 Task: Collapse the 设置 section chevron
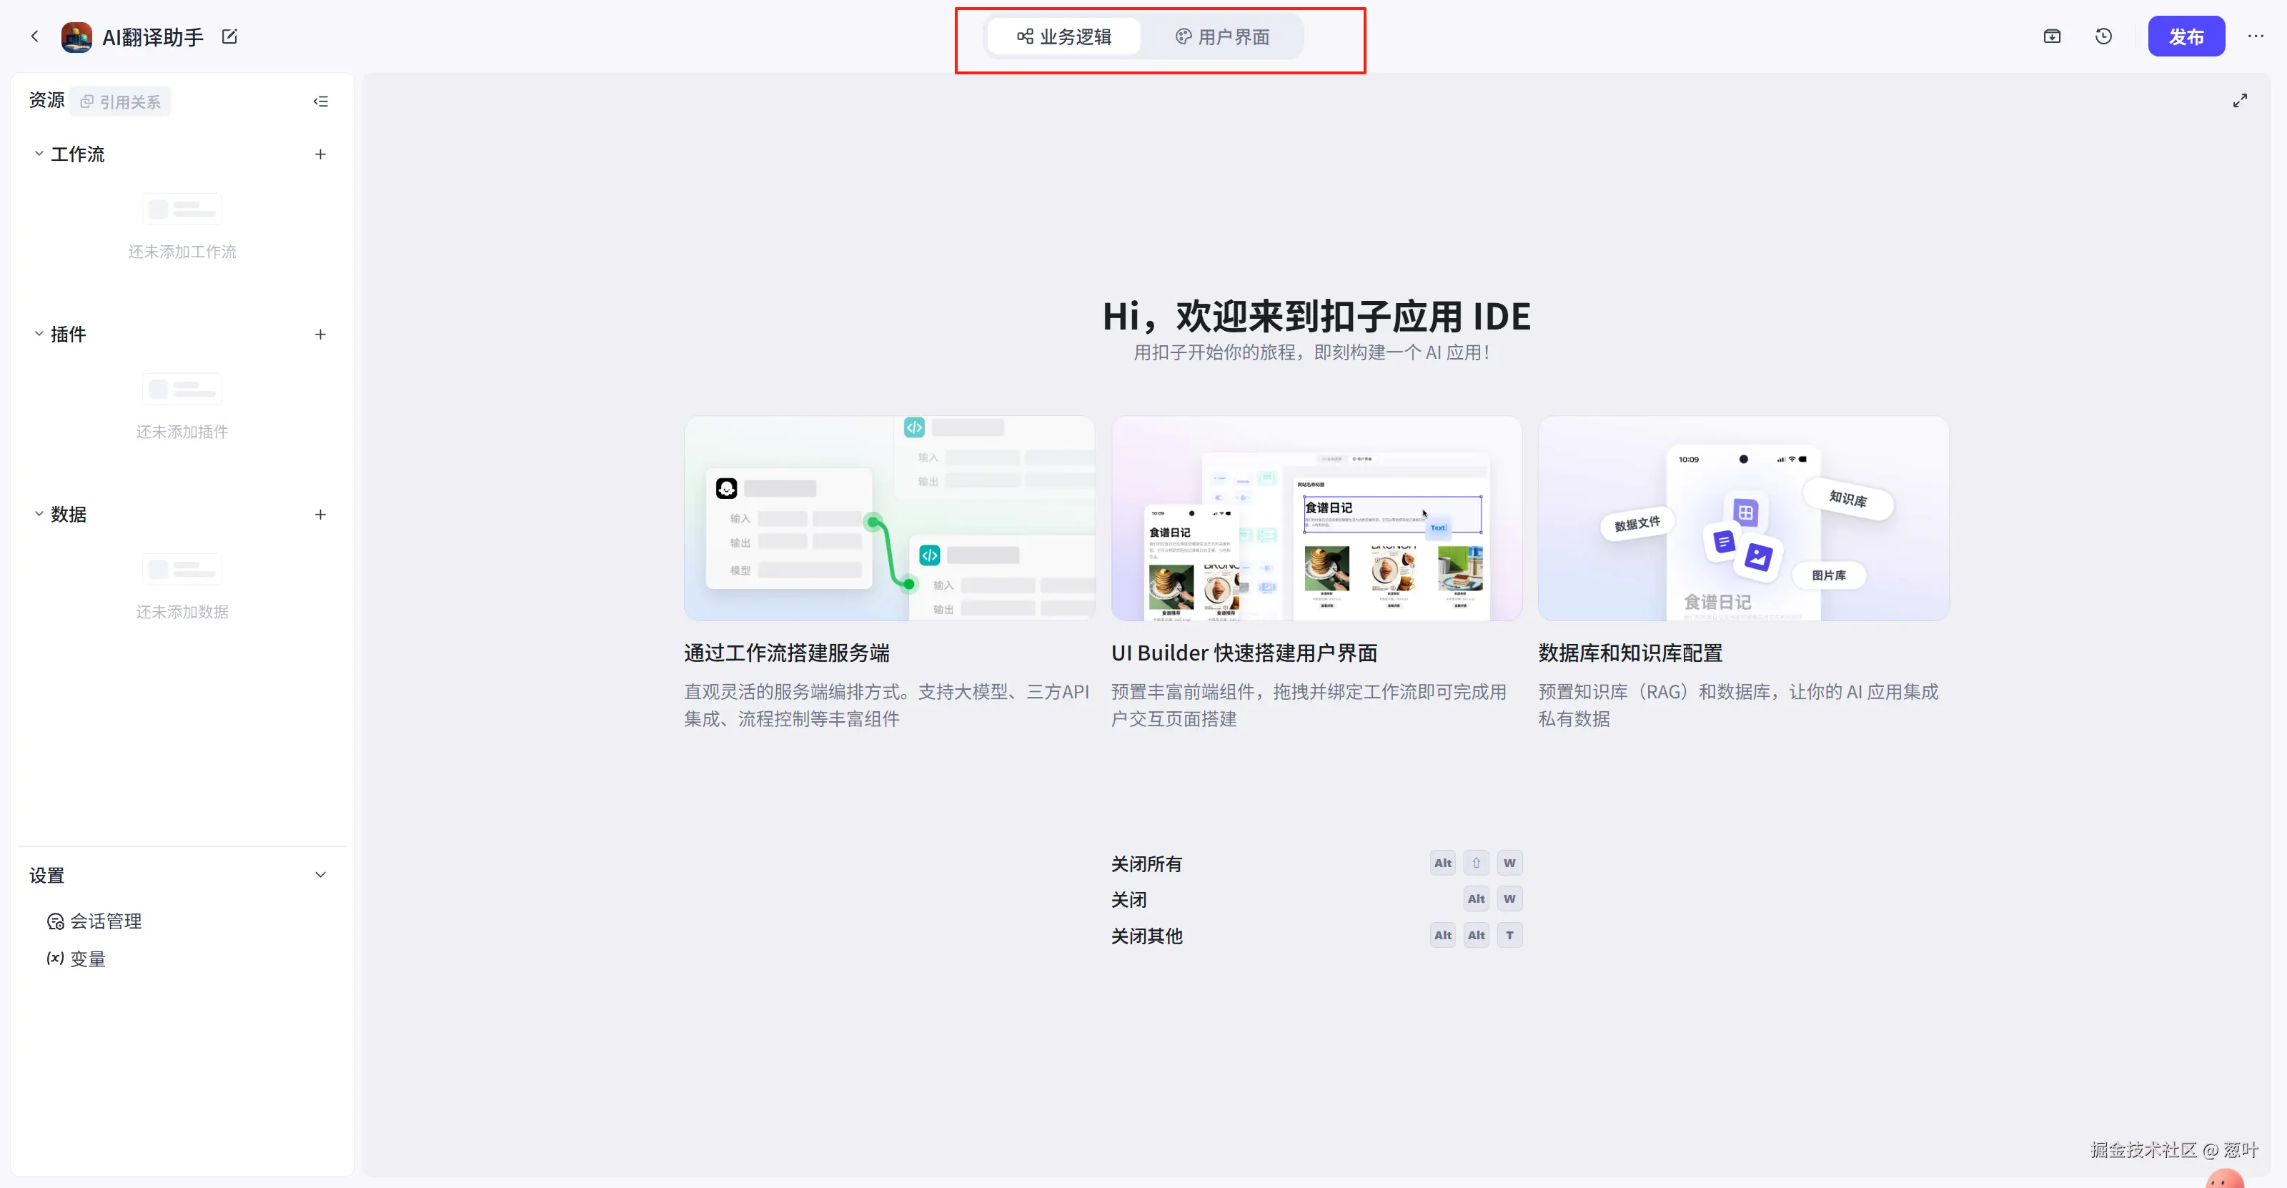(x=320, y=875)
